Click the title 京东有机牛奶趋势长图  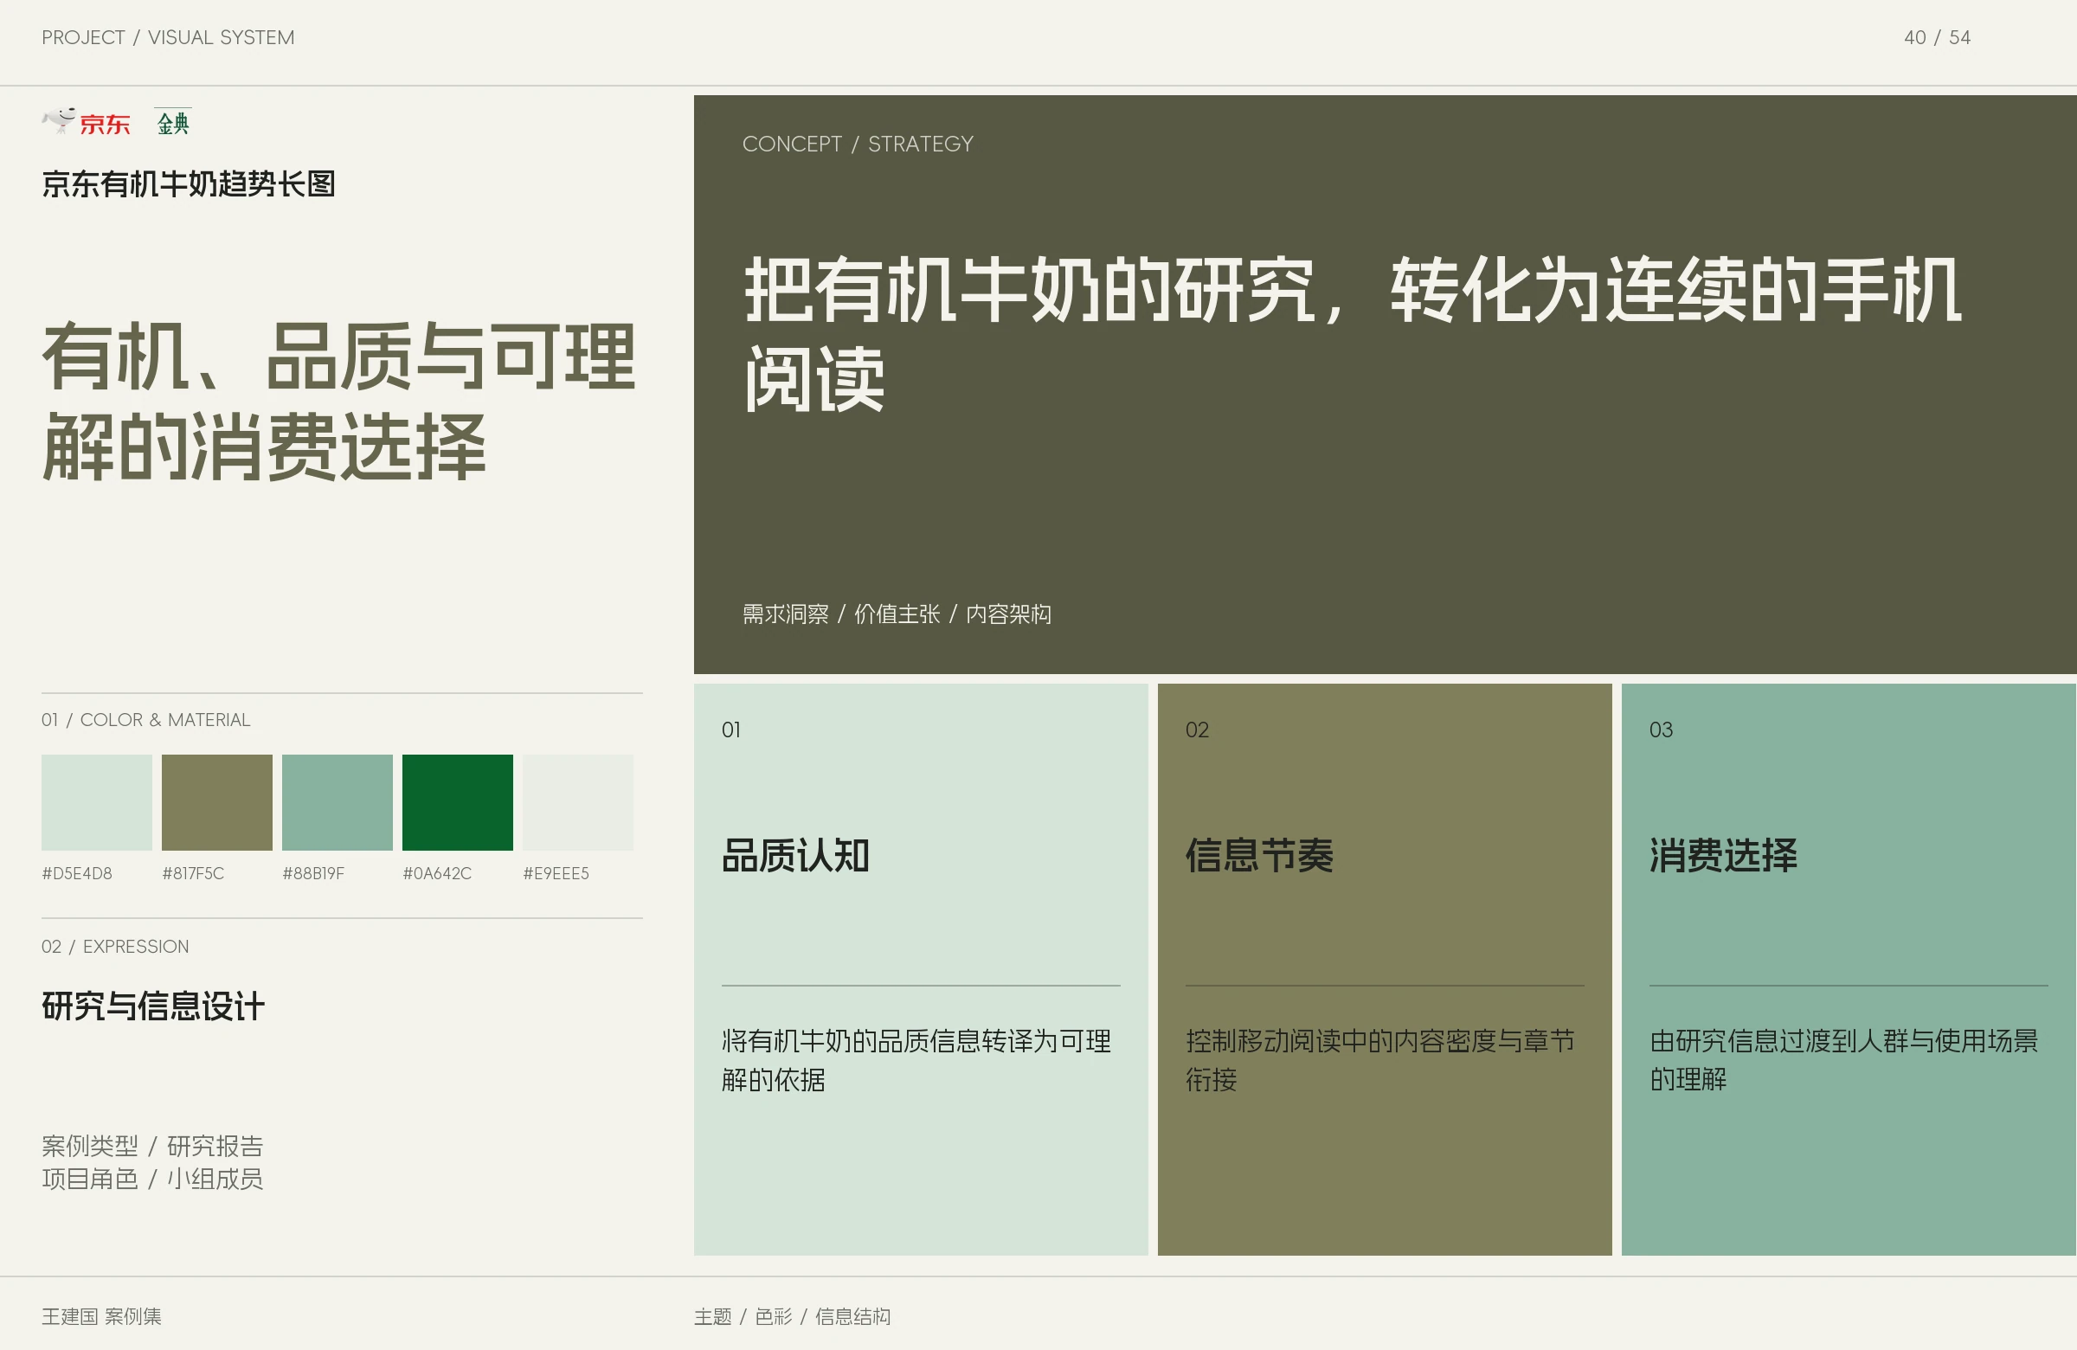click(189, 184)
